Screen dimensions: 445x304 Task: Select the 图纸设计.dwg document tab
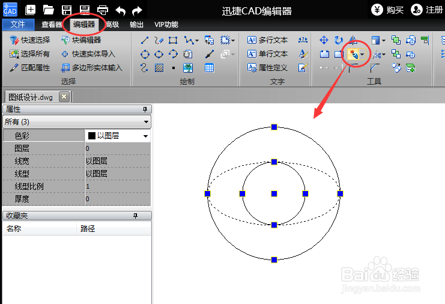[31, 97]
